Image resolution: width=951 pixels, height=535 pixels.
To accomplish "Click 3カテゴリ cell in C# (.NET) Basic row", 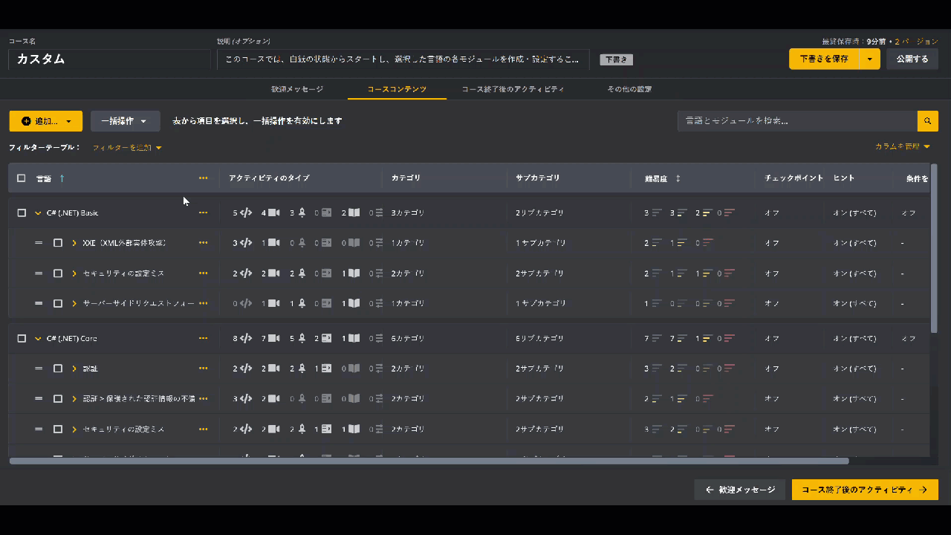I will coord(408,213).
